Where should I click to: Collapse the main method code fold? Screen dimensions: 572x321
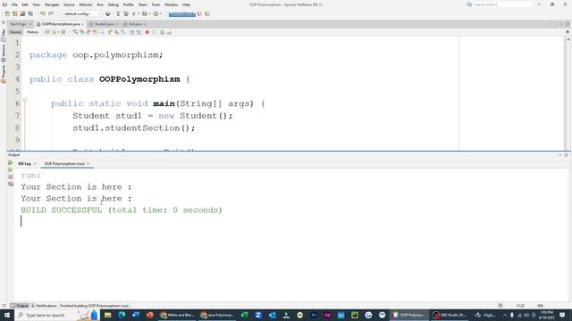coord(25,100)
